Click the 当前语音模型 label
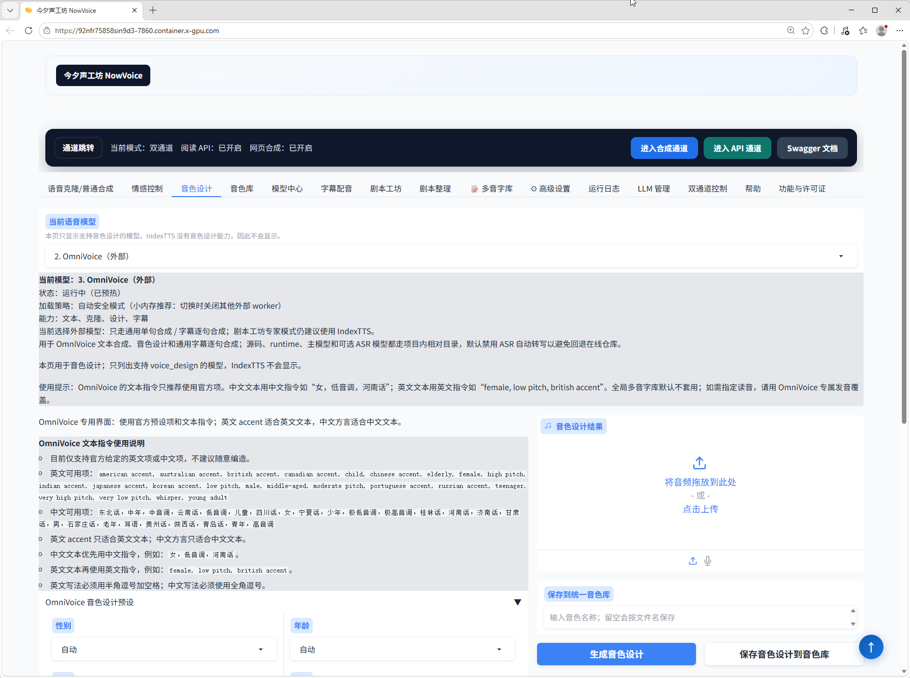910x678 pixels. (72, 222)
